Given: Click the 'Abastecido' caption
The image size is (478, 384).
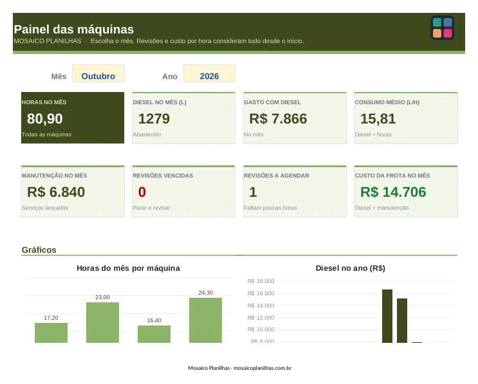Looking at the screenshot, I should pos(147,134).
